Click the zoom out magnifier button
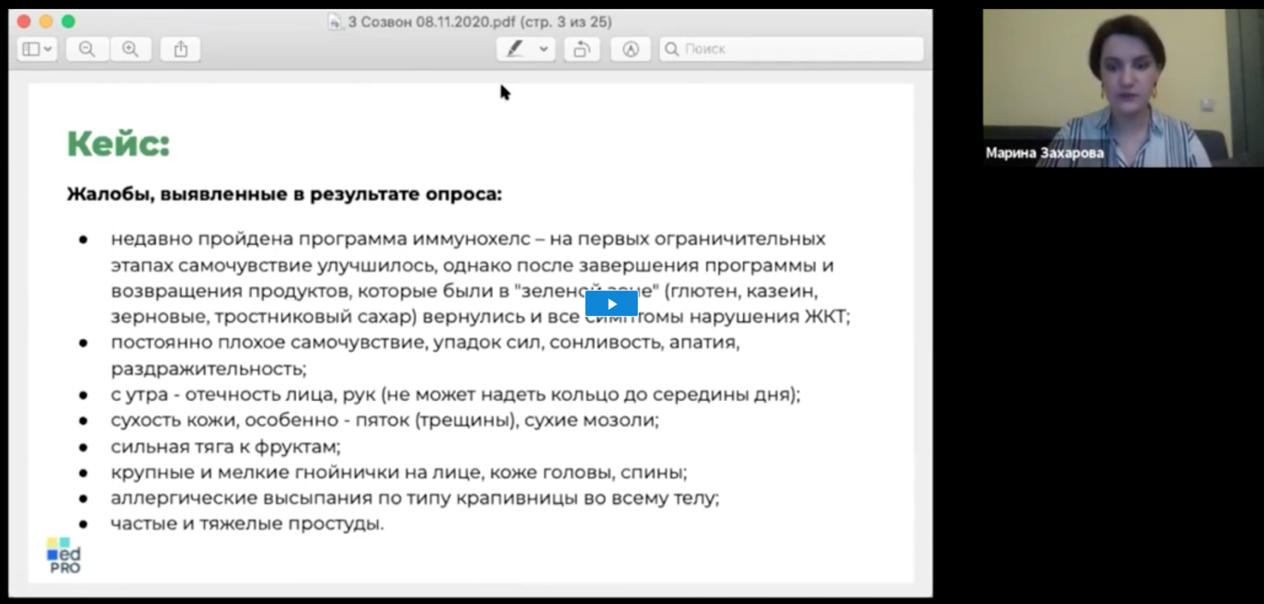The height and width of the screenshot is (604, 1264). click(x=87, y=50)
